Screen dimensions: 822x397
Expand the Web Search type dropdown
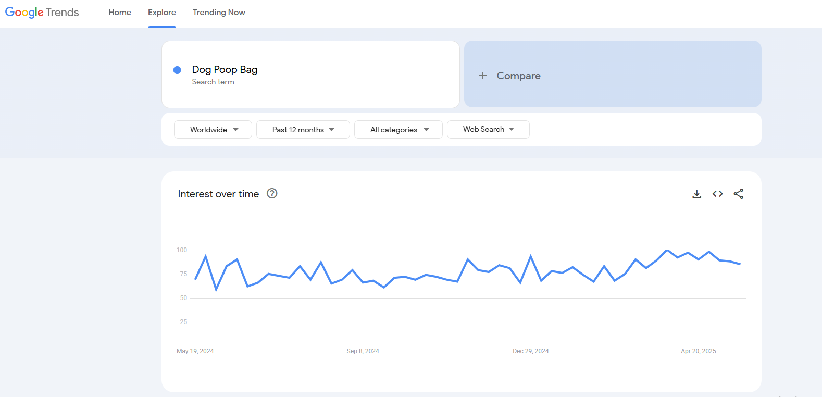click(488, 129)
